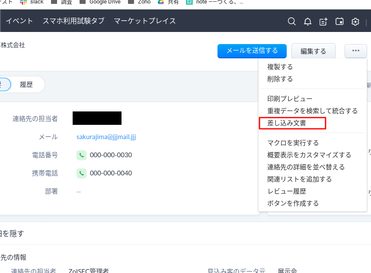The height and width of the screenshot is (273, 371).
Task: Select ボタンを作成する menu item
Action: click(x=293, y=203)
